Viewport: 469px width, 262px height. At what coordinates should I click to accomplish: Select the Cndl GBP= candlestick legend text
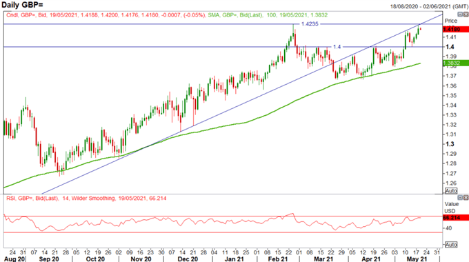pos(106,15)
